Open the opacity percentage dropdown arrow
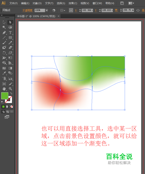 [47, 10]
